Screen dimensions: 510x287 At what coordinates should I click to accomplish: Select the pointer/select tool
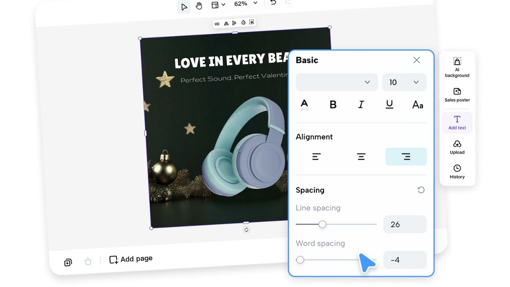[x=184, y=6]
